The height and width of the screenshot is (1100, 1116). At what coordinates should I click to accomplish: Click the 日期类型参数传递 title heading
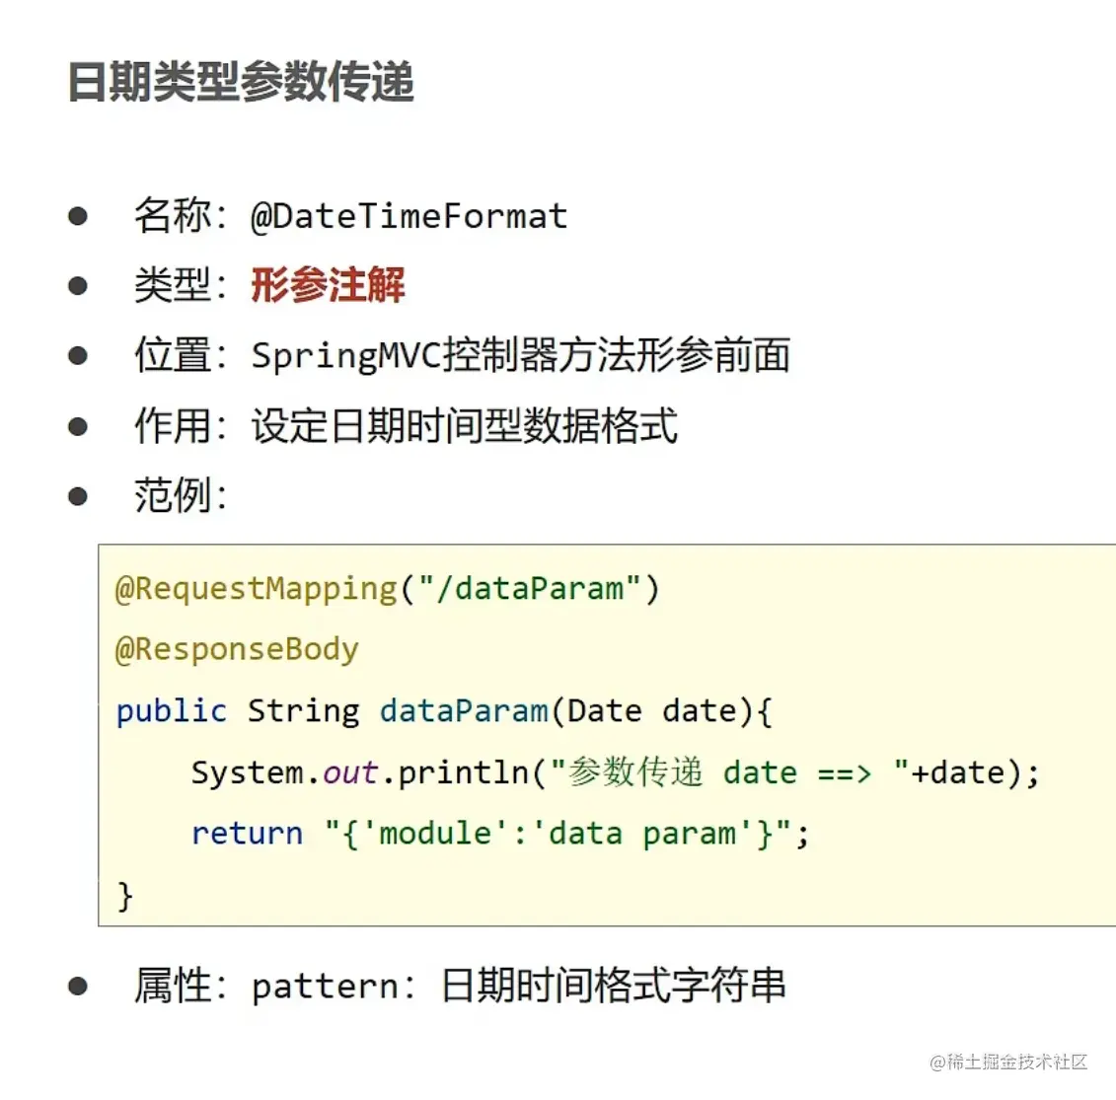[x=241, y=82]
